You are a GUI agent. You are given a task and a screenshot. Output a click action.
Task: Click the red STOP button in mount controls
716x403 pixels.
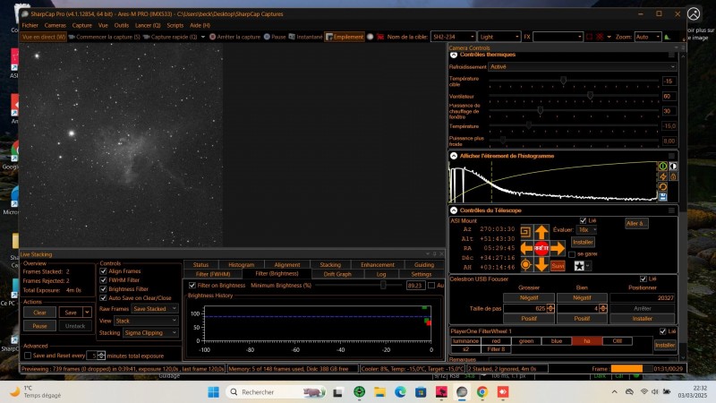click(541, 248)
